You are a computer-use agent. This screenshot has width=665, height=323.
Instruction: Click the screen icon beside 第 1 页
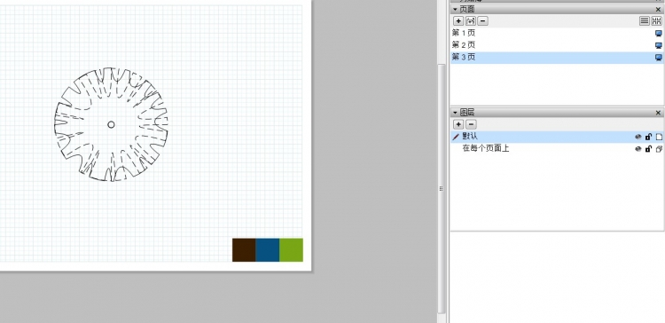click(x=658, y=34)
